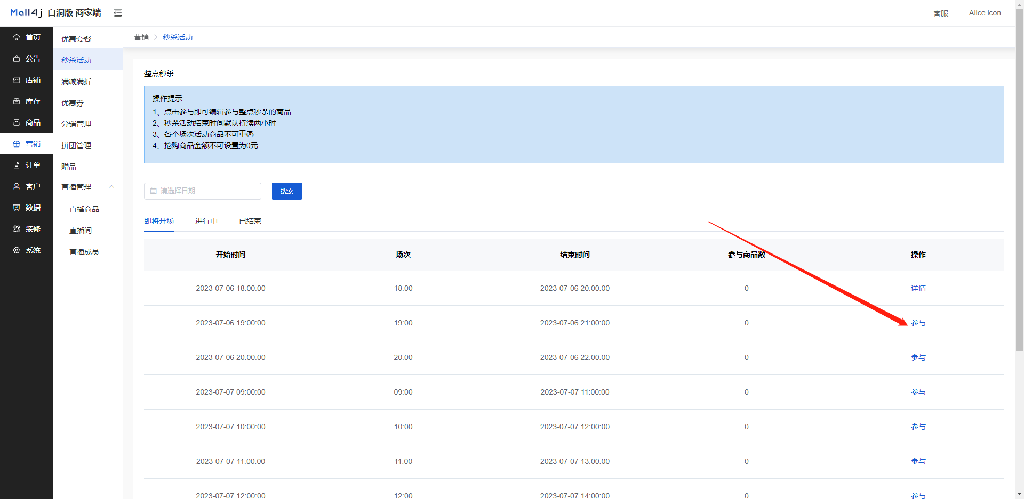Open 直播成员 under live management
The image size is (1024, 499).
84,252
